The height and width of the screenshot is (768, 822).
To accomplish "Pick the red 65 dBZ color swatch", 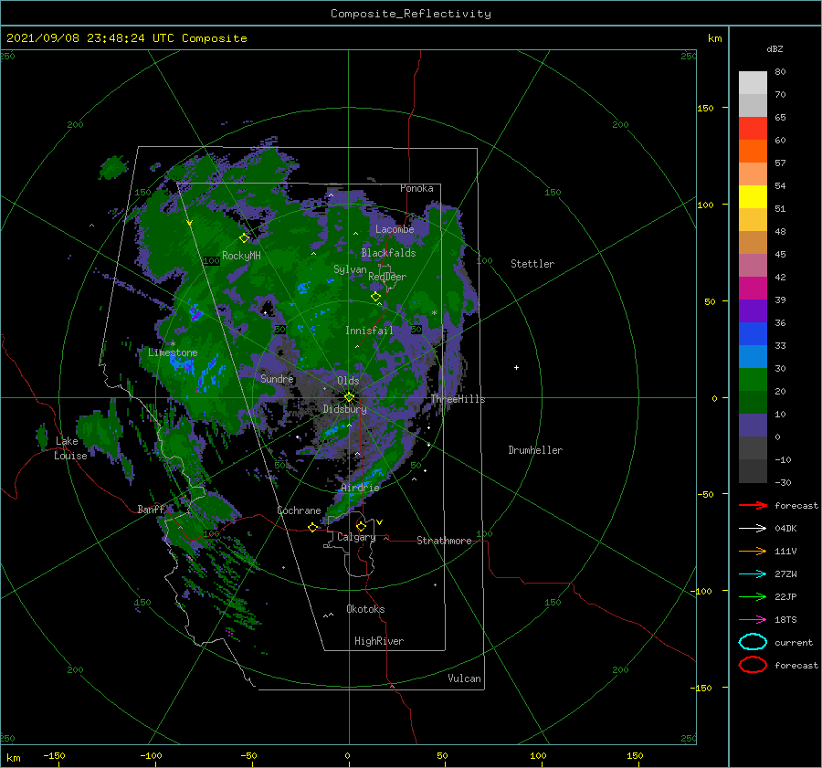I will (x=753, y=128).
